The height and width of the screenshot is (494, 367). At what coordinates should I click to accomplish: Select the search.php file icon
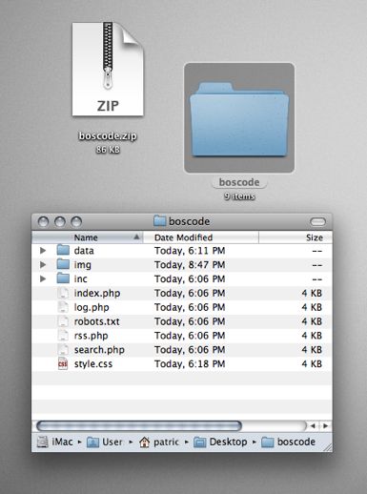point(63,350)
